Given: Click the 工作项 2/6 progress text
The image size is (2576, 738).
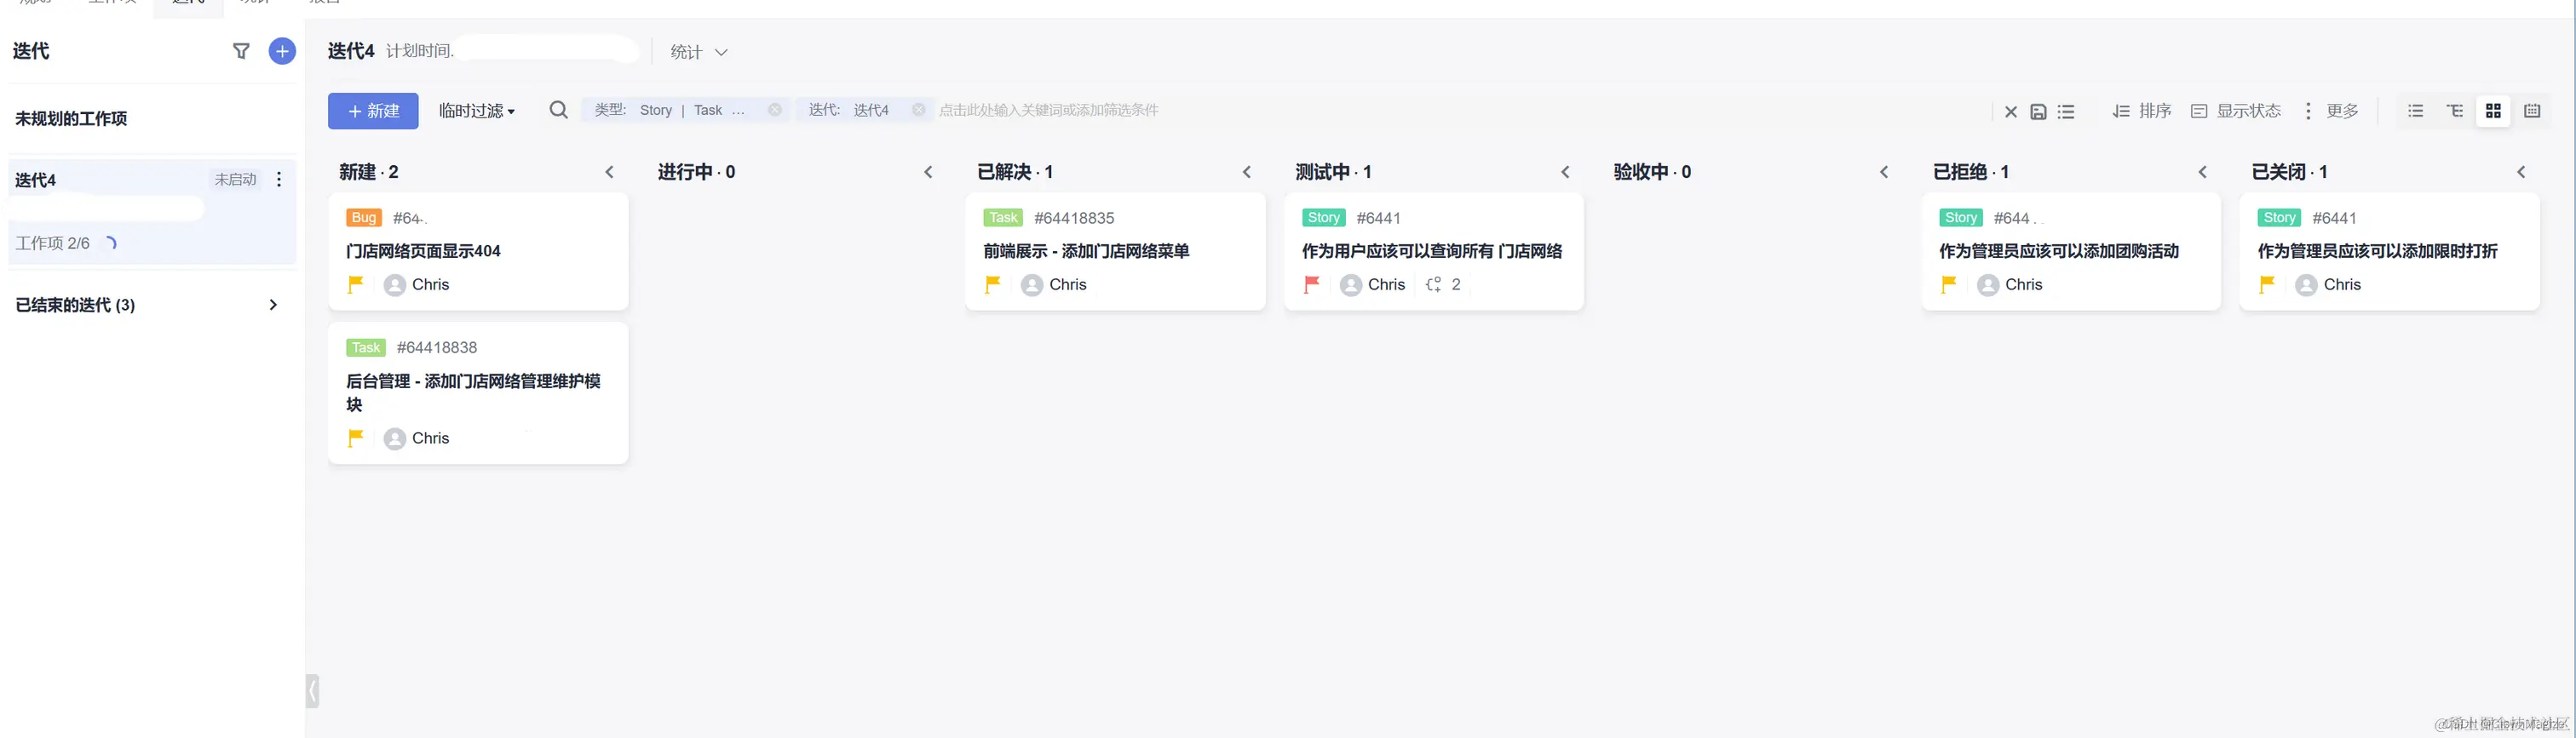Looking at the screenshot, I should pos(52,243).
